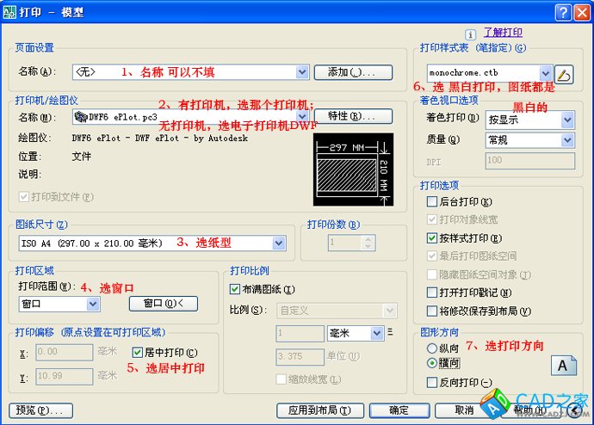Open the disabled 比例 自定义 dropdown
The width and height of the screenshot is (594, 425).
pyautogui.click(x=389, y=311)
